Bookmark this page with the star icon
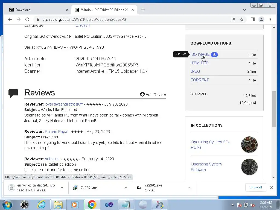This screenshot has width=280, height=210. (242, 19)
